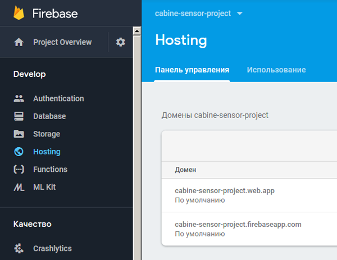Click the Authentication people icon
This screenshot has width=337, height=260.
coord(19,98)
